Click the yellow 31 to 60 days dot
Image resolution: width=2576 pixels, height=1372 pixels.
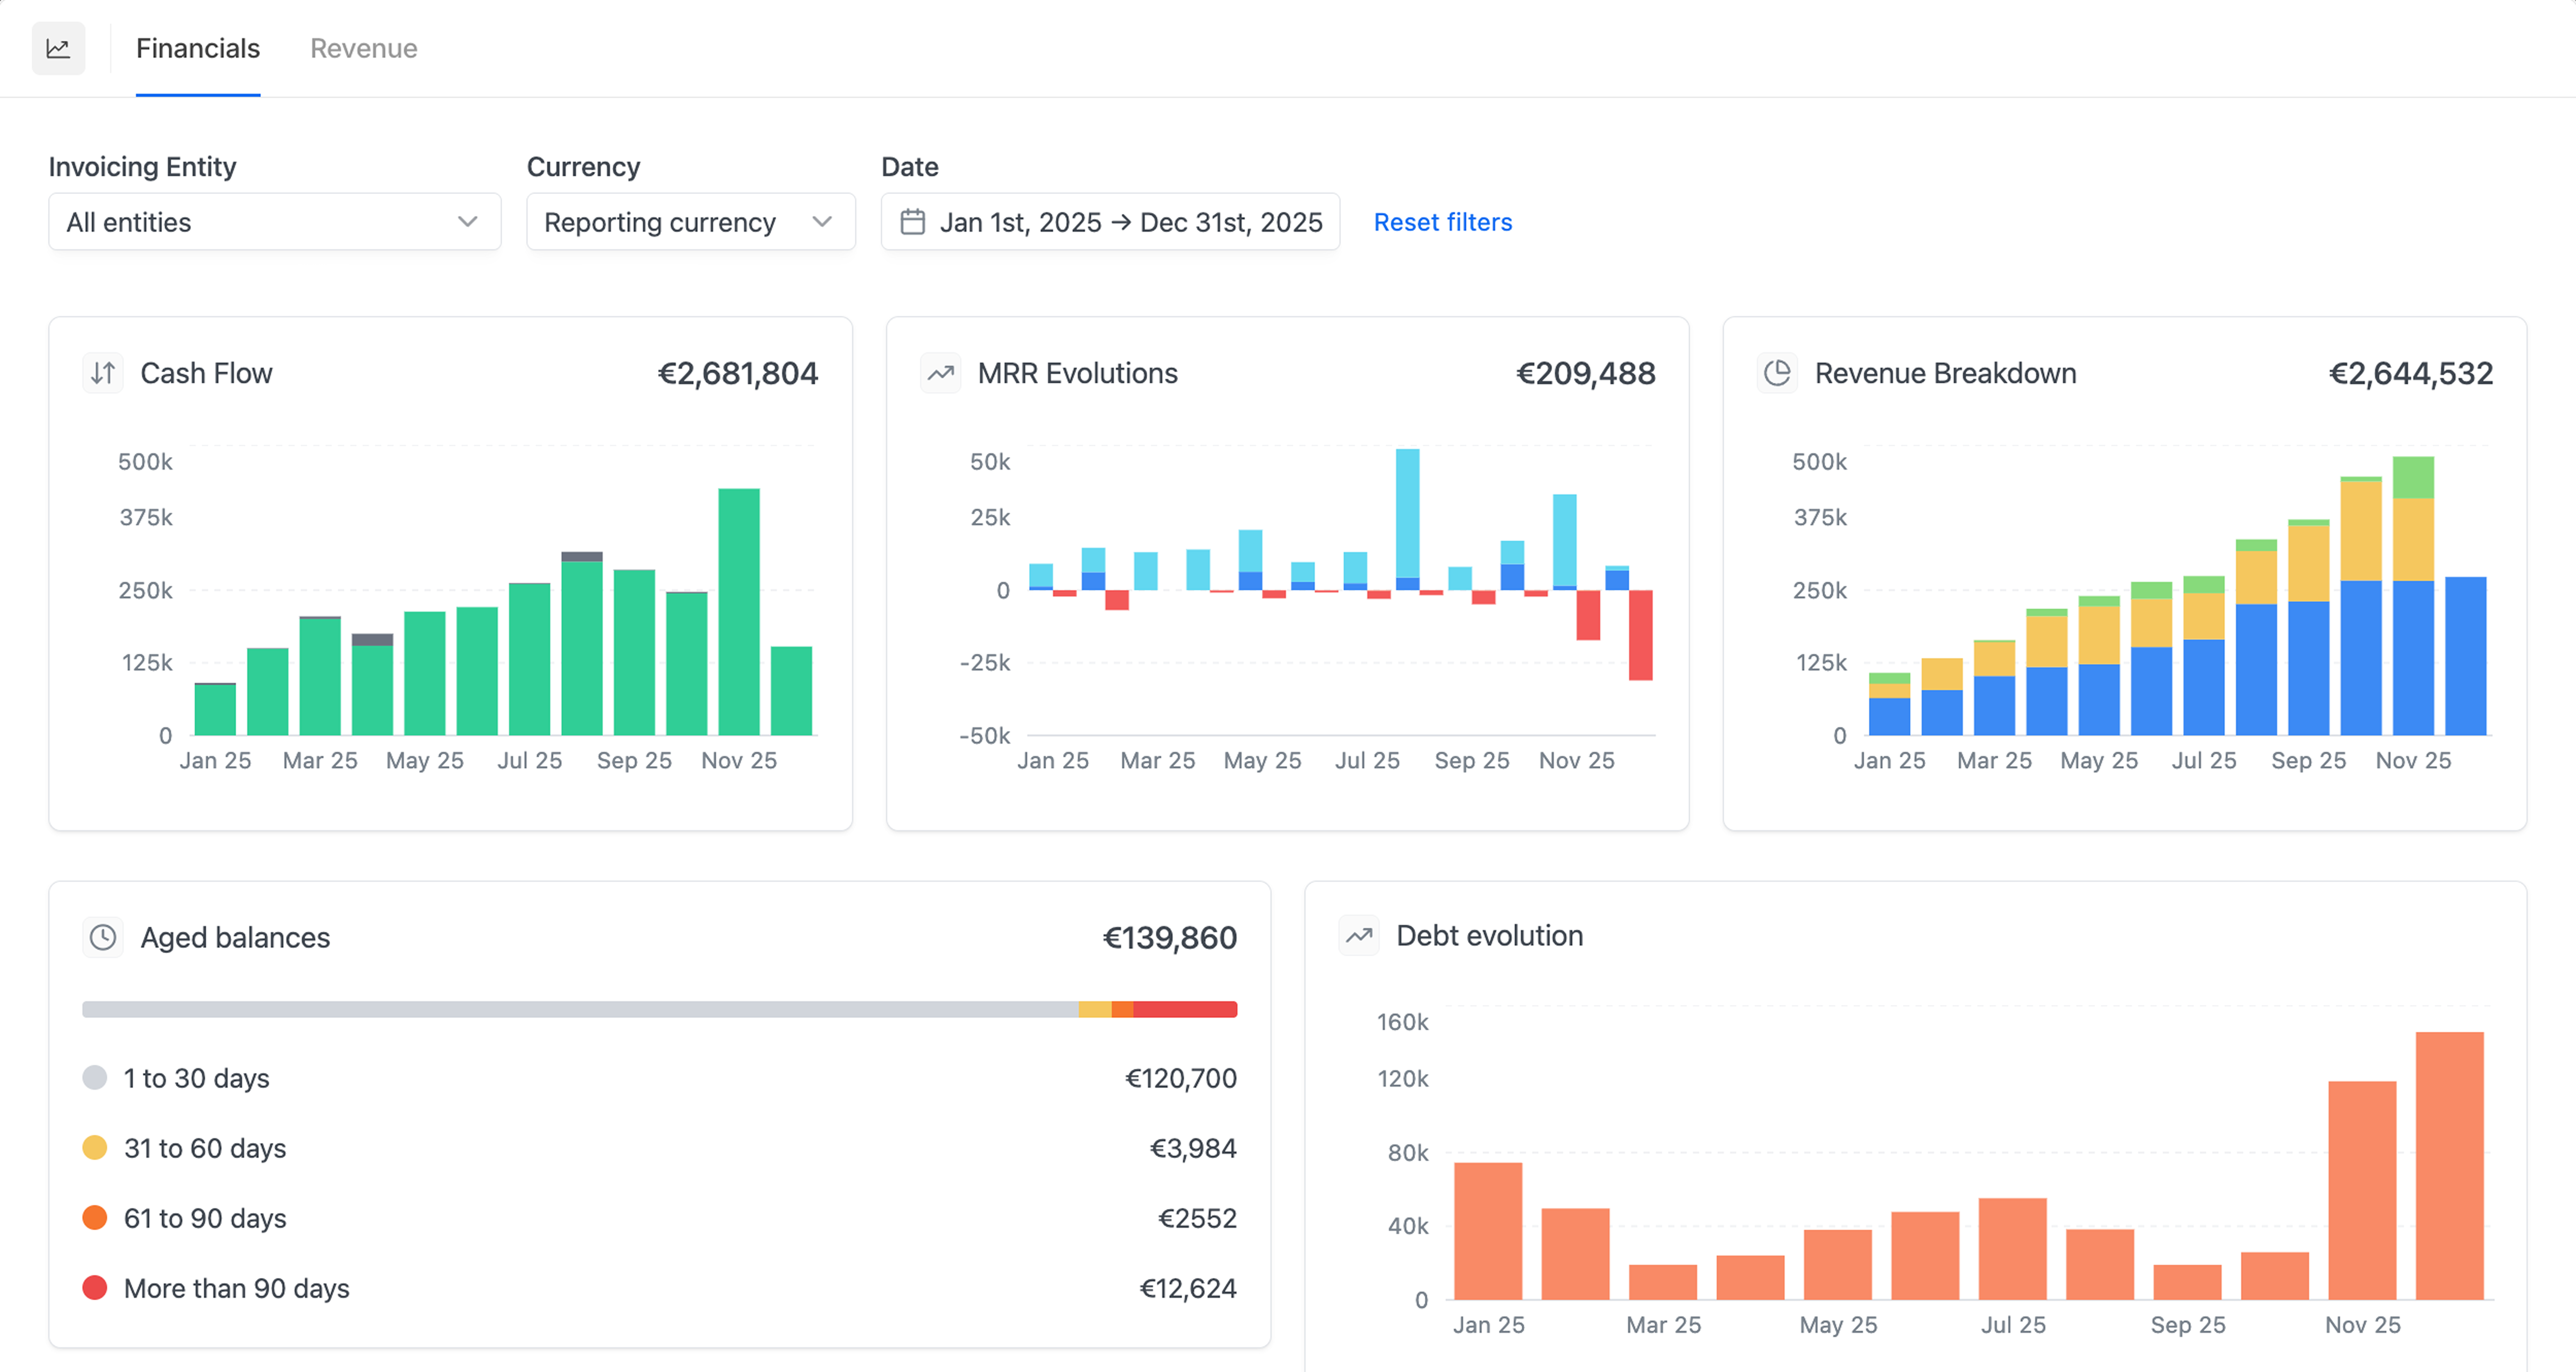pos(95,1147)
